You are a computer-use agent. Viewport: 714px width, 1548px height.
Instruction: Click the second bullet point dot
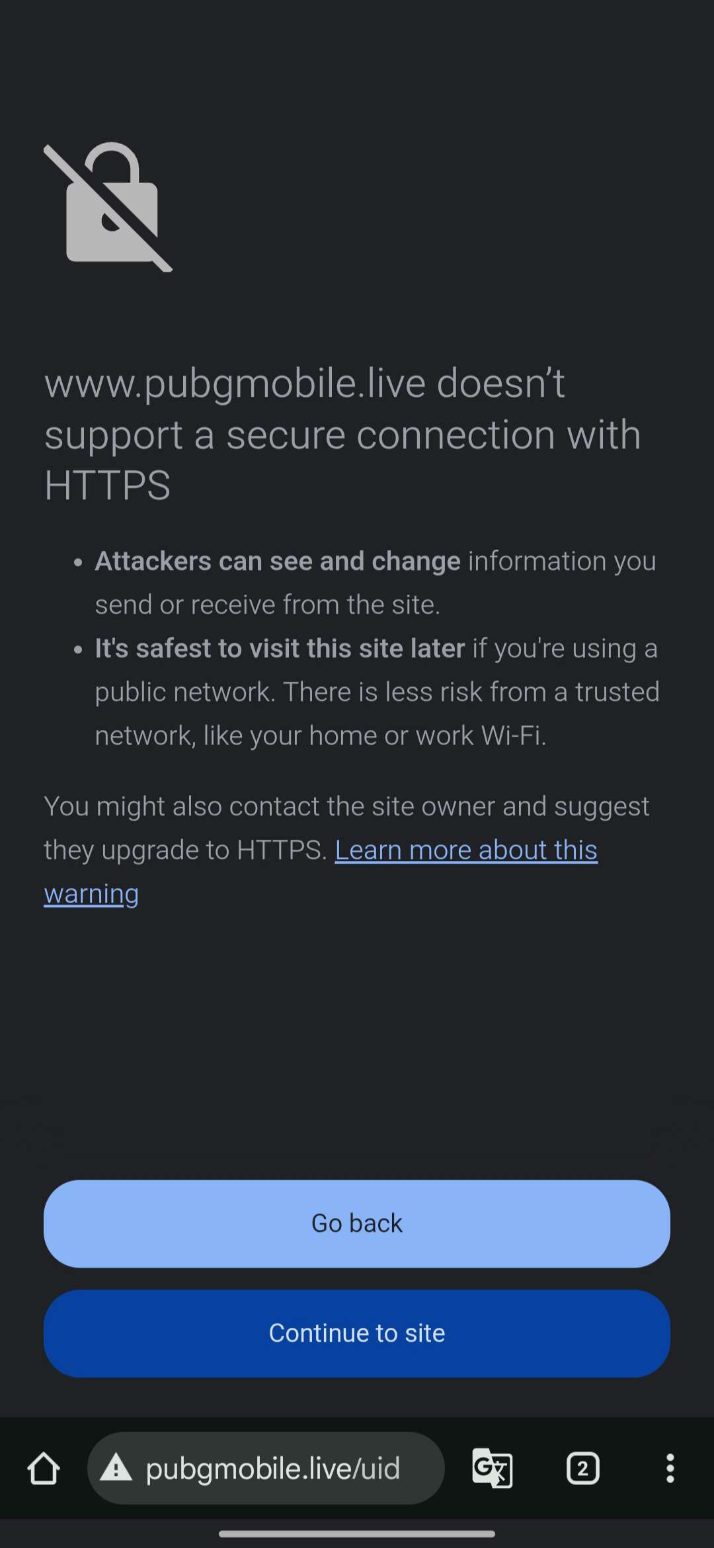coord(78,650)
